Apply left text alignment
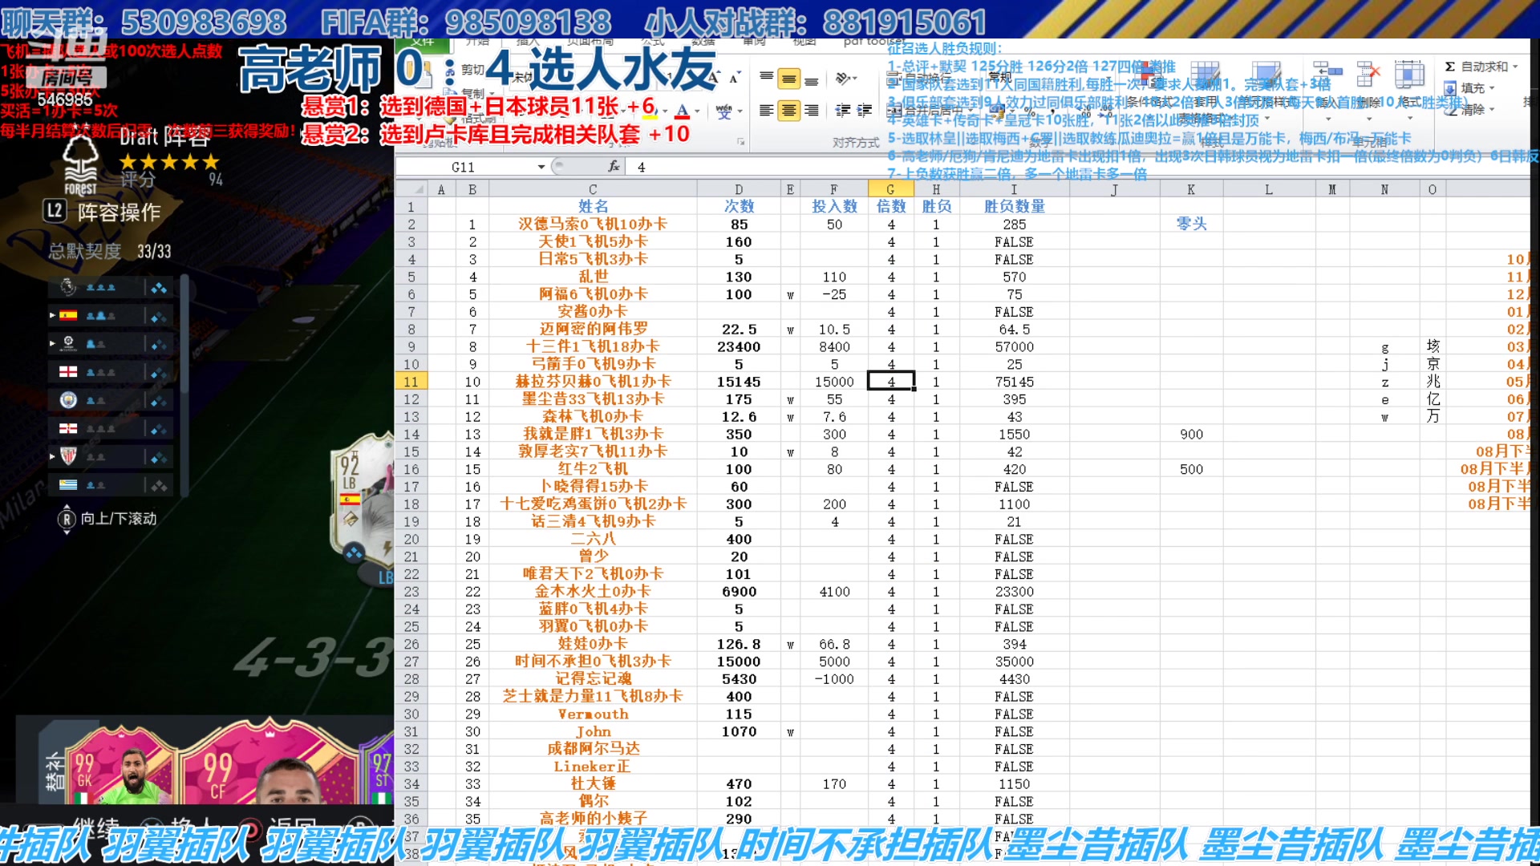Image resolution: width=1540 pixels, height=866 pixels. pyautogui.click(x=767, y=111)
